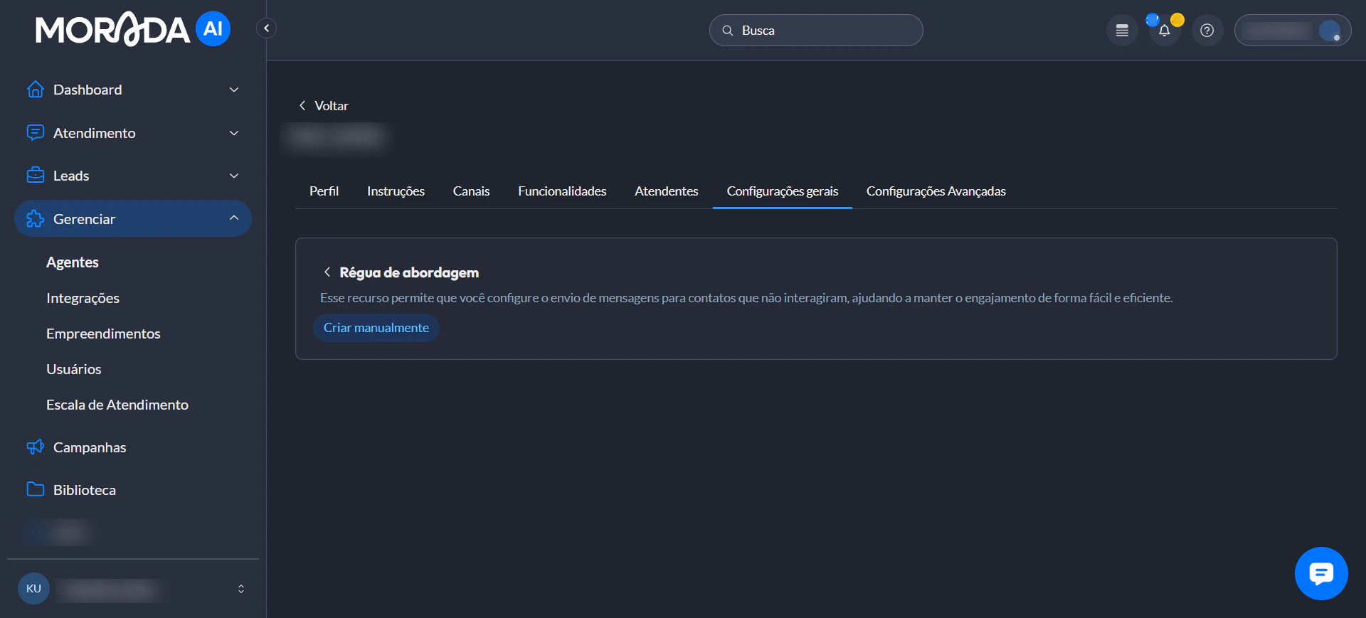Click the KU user avatar
1366x618 pixels.
coord(33,589)
